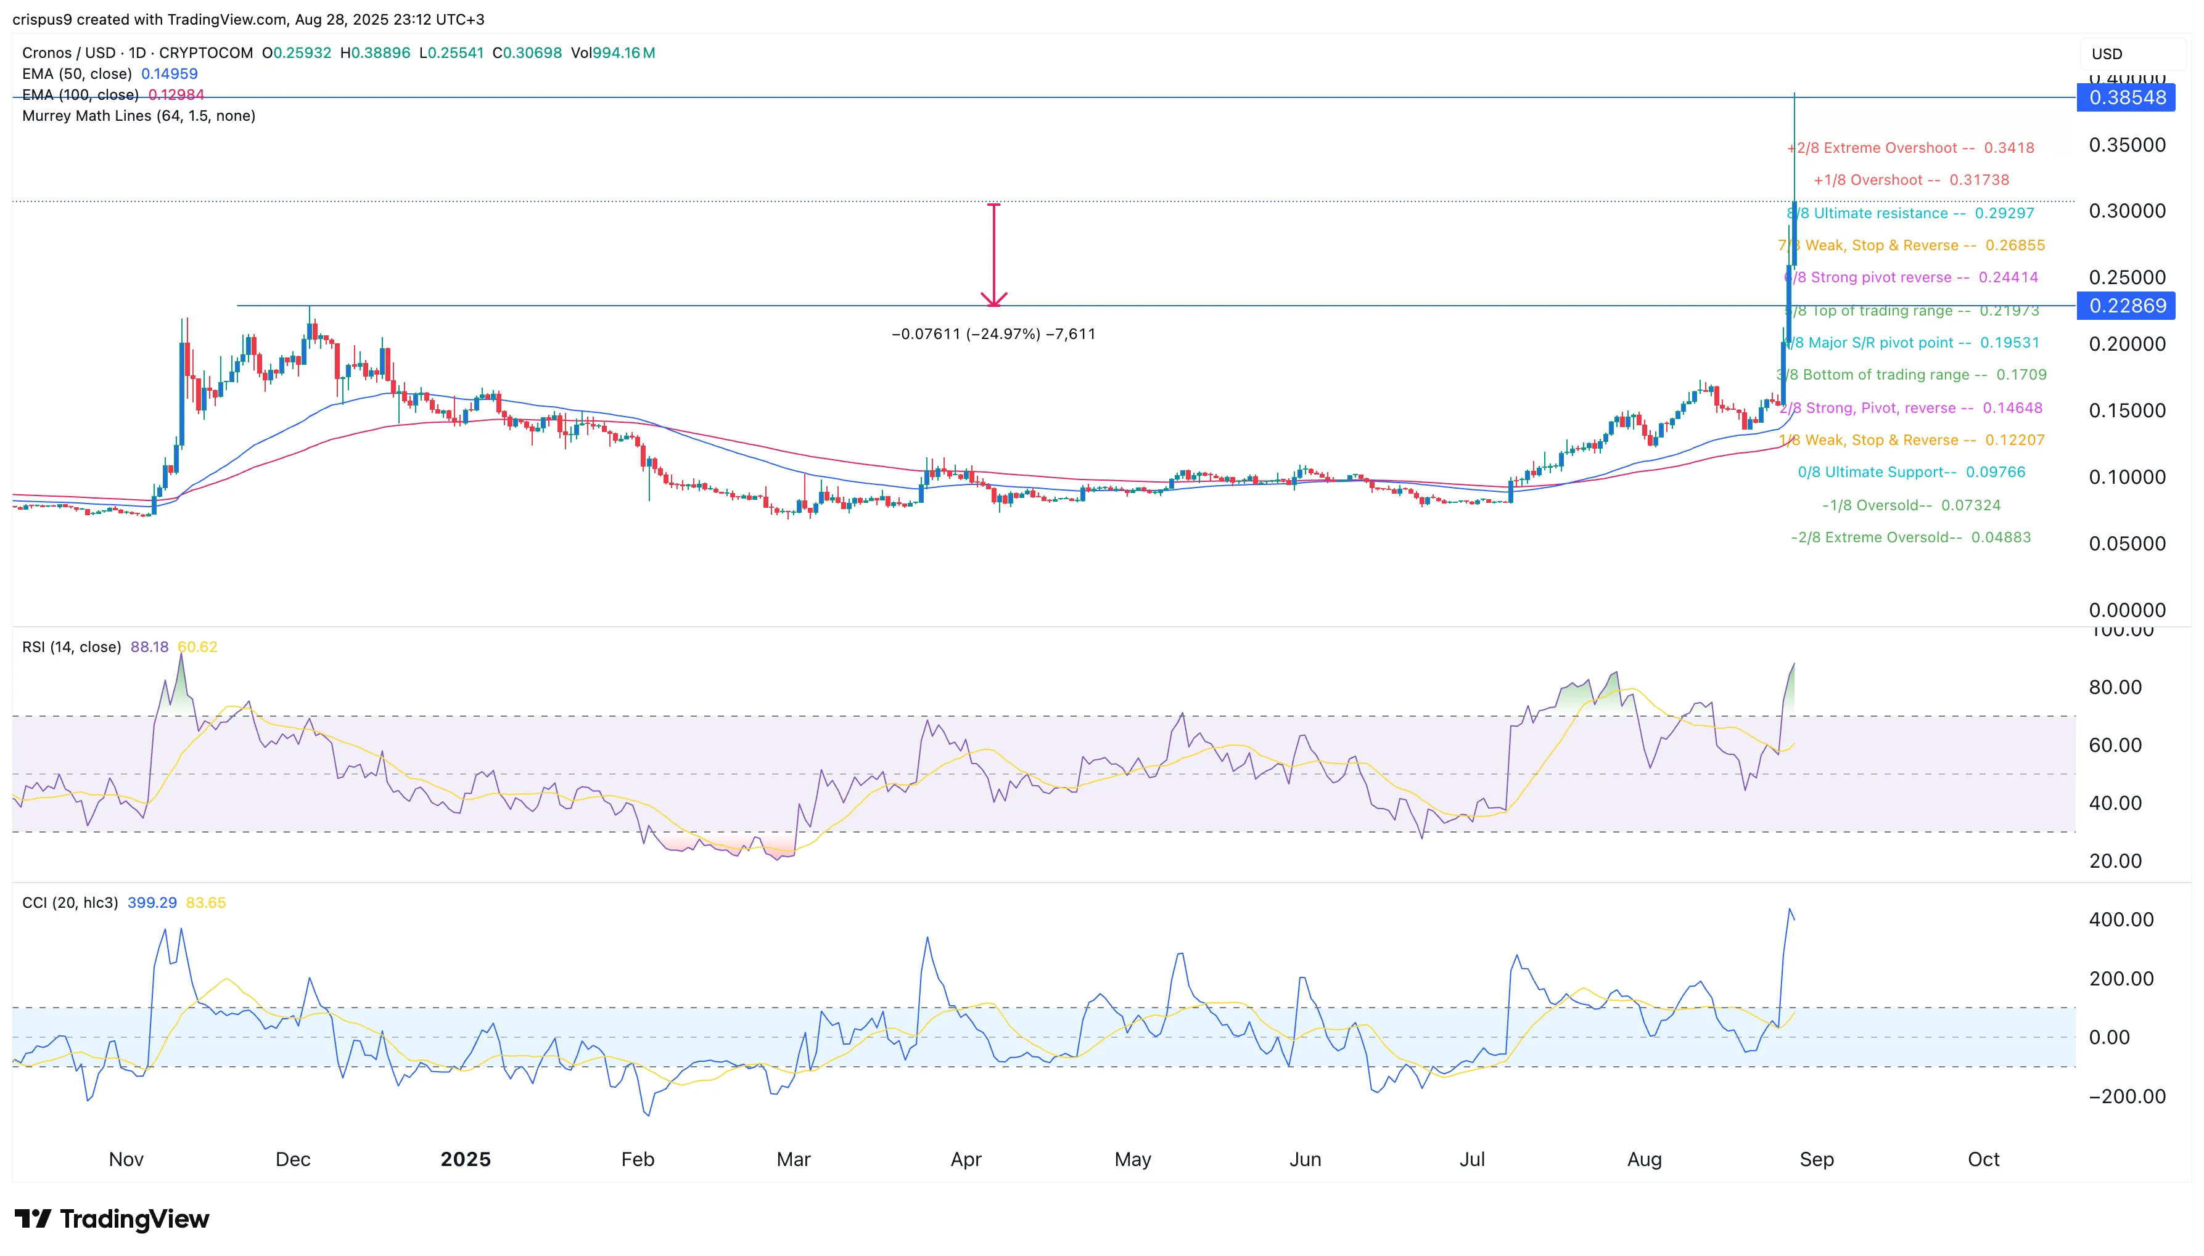Click the 0/8 Ultimate Support label
The height and width of the screenshot is (1256, 2204).
(1912, 472)
